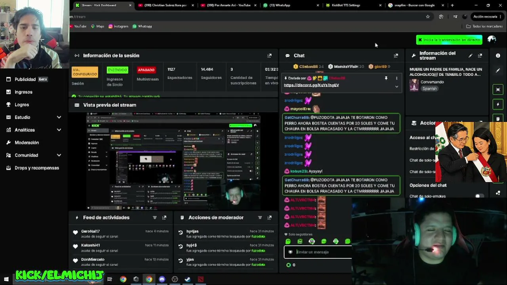Open the YouTube bookmark
The image size is (507, 285).
(x=78, y=26)
